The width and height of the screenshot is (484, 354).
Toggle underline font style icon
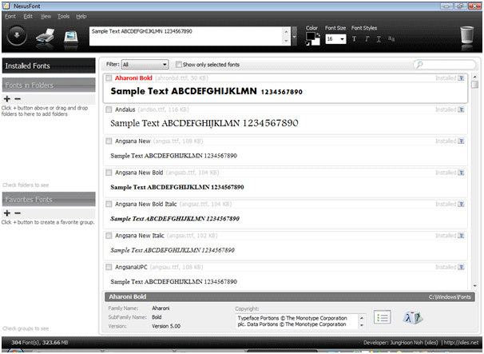[x=379, y=39]
